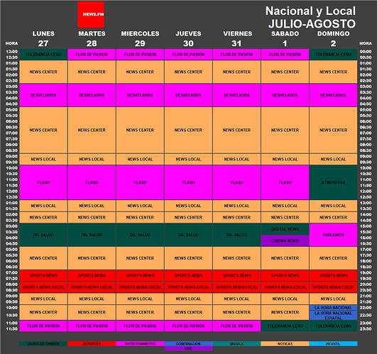Click the BARRA DE OPINION legend swatch
The height and width of the screenshot is (354, 377).
point(43,344)
